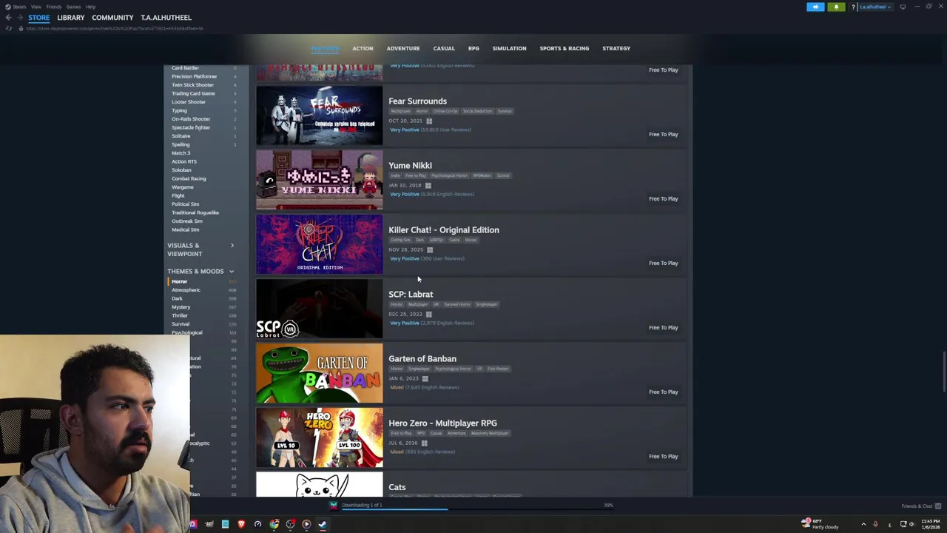Go to the LIBRARY tab
947x533 pixels.
71,18
